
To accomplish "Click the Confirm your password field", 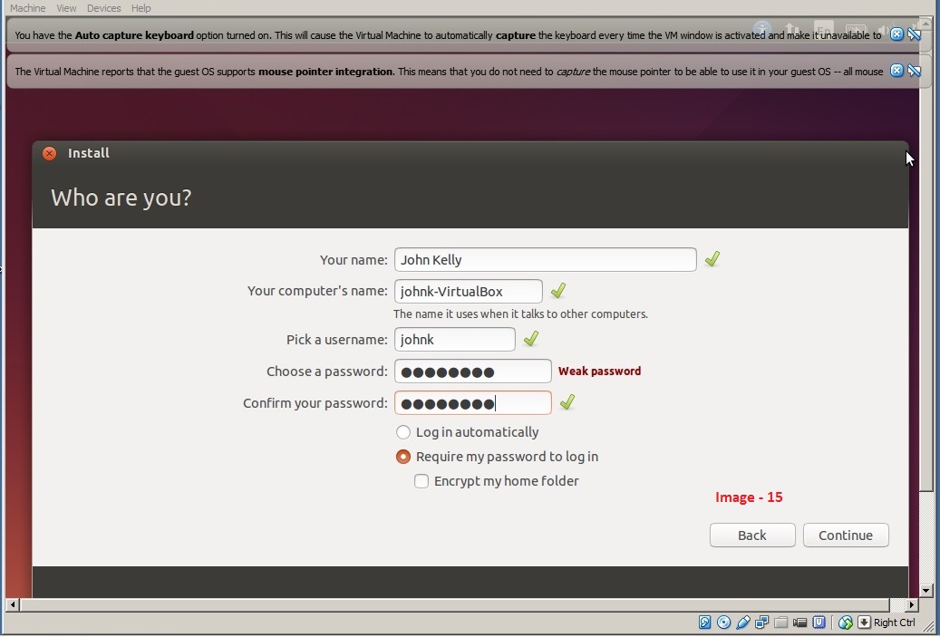I will coord(473,402).
